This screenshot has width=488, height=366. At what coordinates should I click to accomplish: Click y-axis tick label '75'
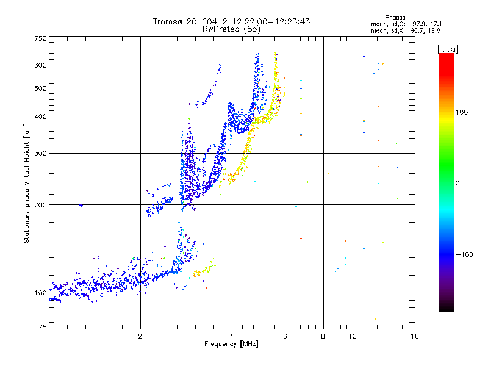point(42,327)
